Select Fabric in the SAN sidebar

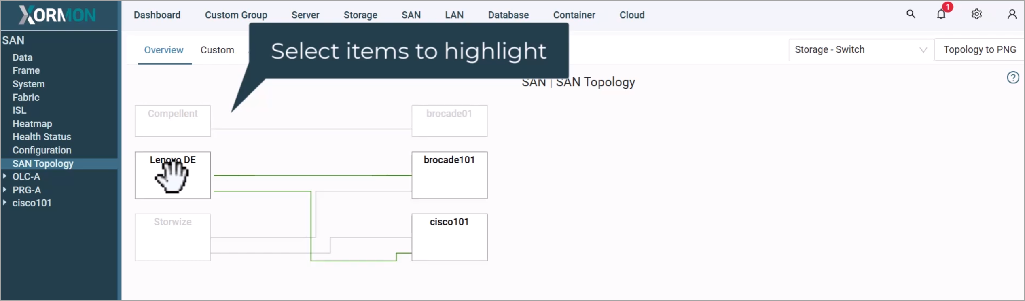pos(26,97)
